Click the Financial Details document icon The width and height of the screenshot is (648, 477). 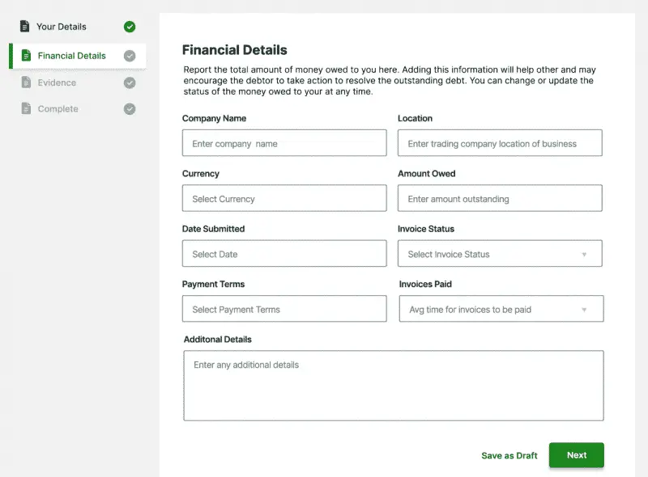pos(26,55)
